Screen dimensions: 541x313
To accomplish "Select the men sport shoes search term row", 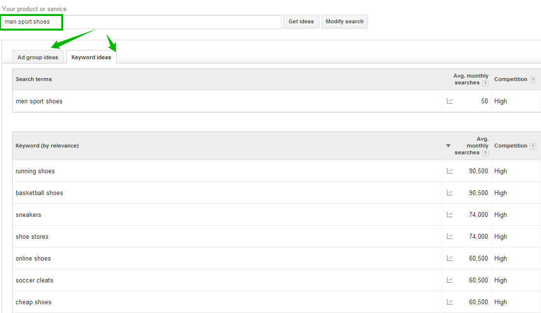I will (277, 101).
